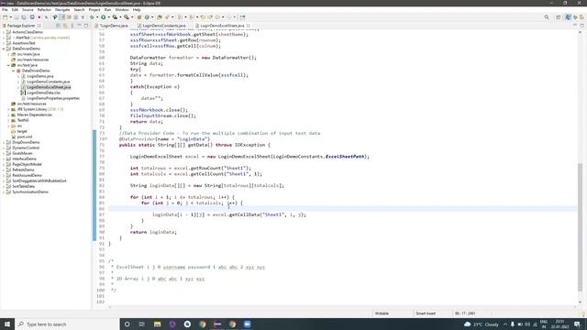Select the target folder
Image resolution: width=587 pixels, height=330 pixels.
tap(22, 131)
